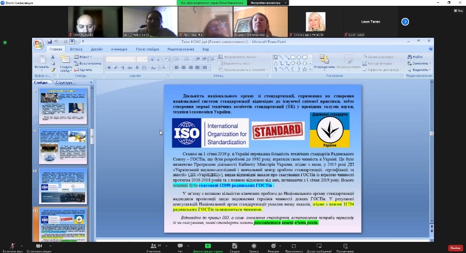The image size is (466, 253).
Task: Click the PowerPoint Office button
Action: click(38, 44)
